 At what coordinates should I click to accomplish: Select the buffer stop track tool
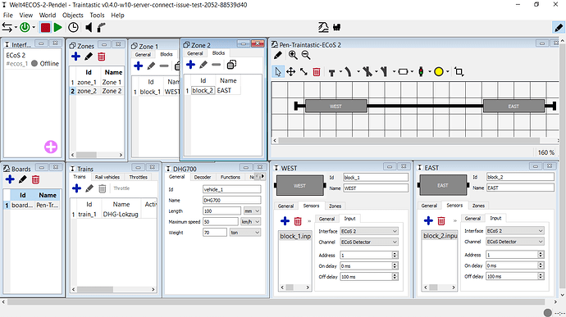332,72
